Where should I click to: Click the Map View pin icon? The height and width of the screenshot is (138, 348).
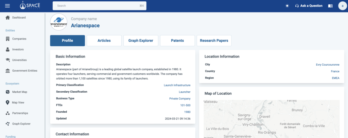point(7,102)
